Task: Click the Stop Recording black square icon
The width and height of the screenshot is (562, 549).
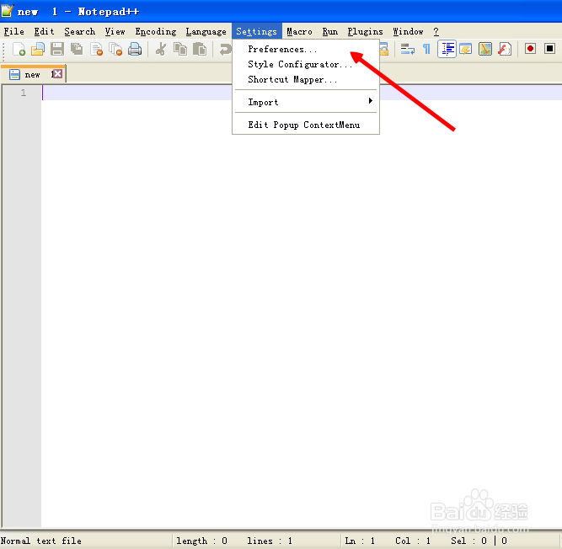Action: (549, 48)
